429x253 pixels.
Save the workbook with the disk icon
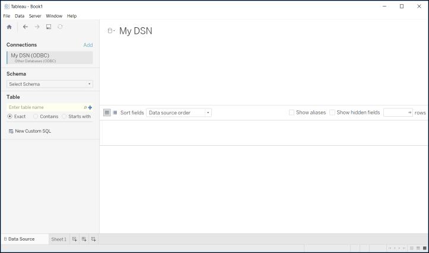pos(49,27)
